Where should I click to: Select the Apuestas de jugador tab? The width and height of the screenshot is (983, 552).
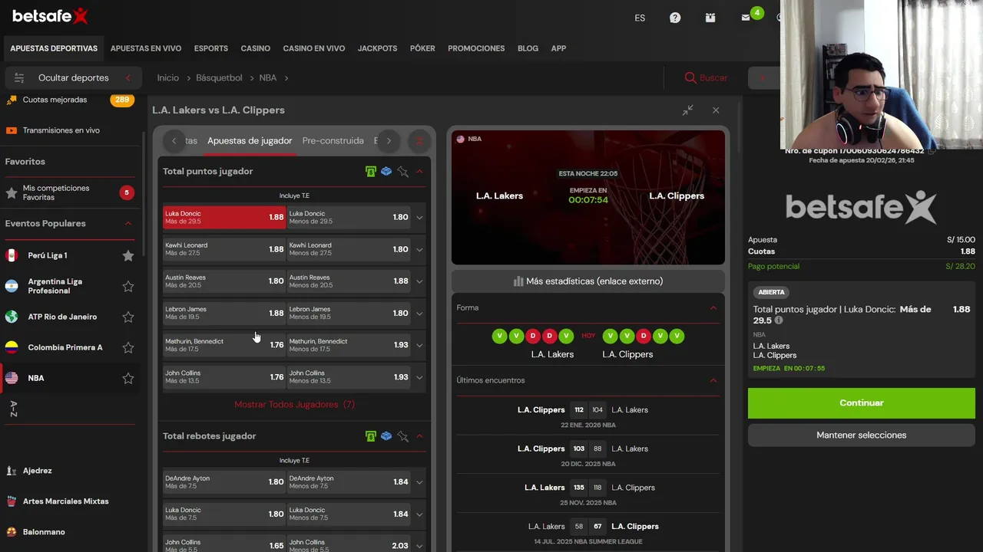tap(250, 141)
